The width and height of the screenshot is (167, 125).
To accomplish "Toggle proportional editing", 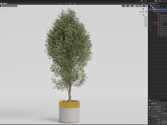I will coord(75,3).
